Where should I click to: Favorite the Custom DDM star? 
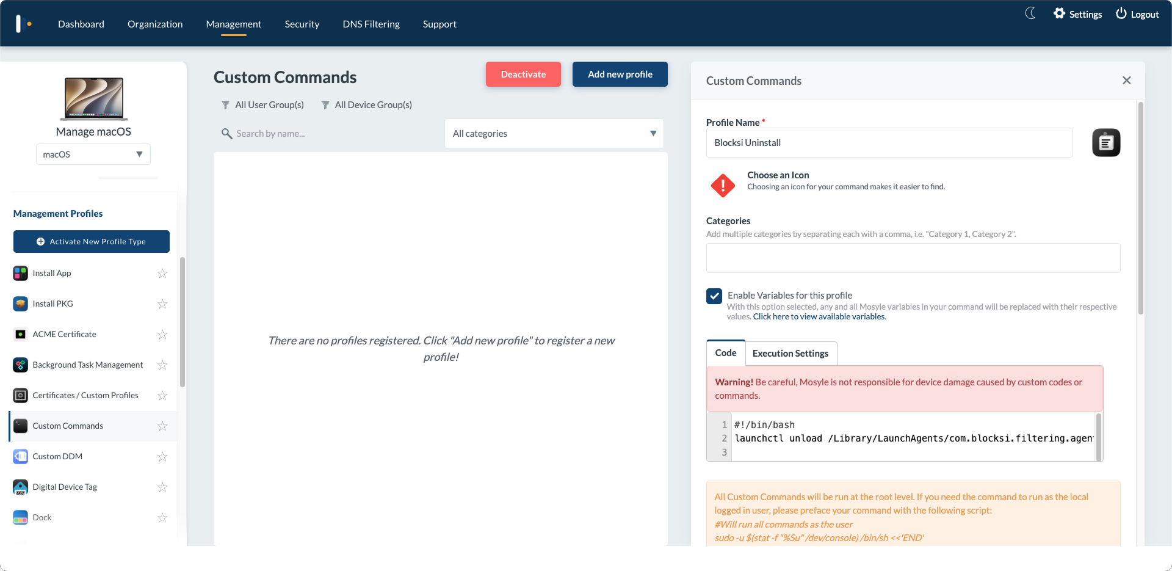coord(162,456)
